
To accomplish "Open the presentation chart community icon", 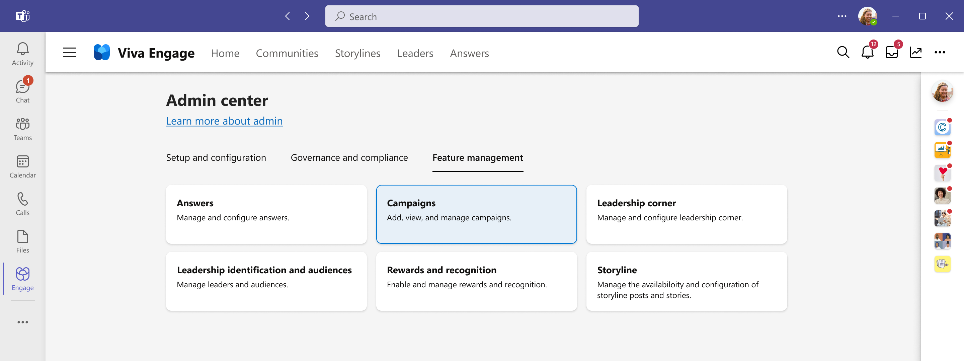I will point(942,150).
